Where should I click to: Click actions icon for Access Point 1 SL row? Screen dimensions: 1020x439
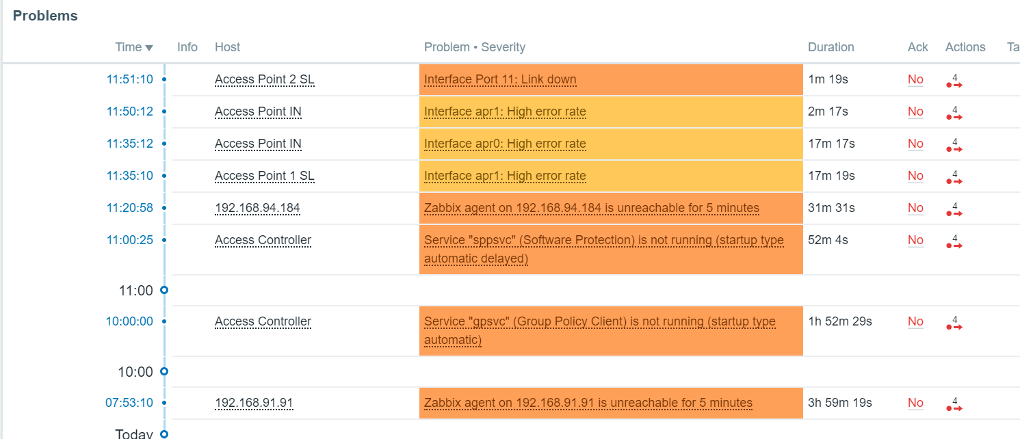coord(954,178)
